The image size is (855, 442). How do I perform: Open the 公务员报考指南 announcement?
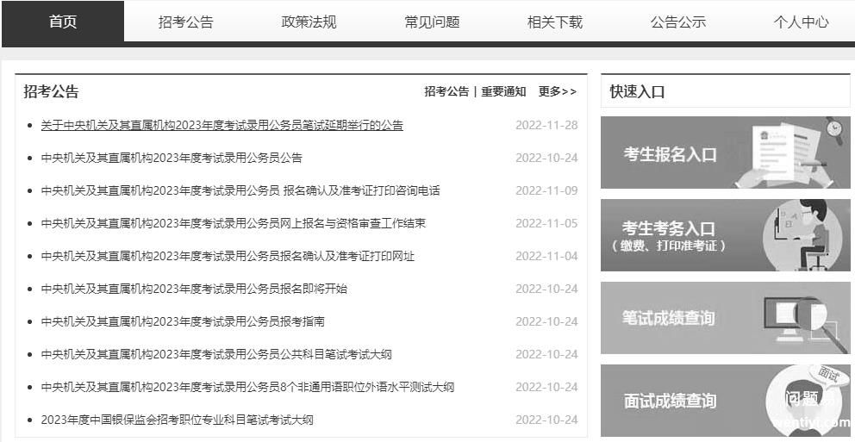click(x=183, y=321)
